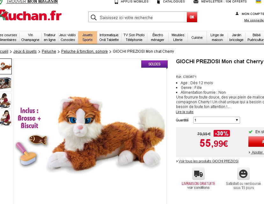Click the Mon Compte person icon
The width and height of the screenshot is (264, 204).
click(237, 14)
